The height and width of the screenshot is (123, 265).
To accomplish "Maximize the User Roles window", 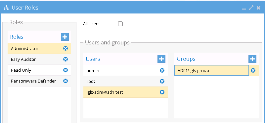I will (251, 8).
